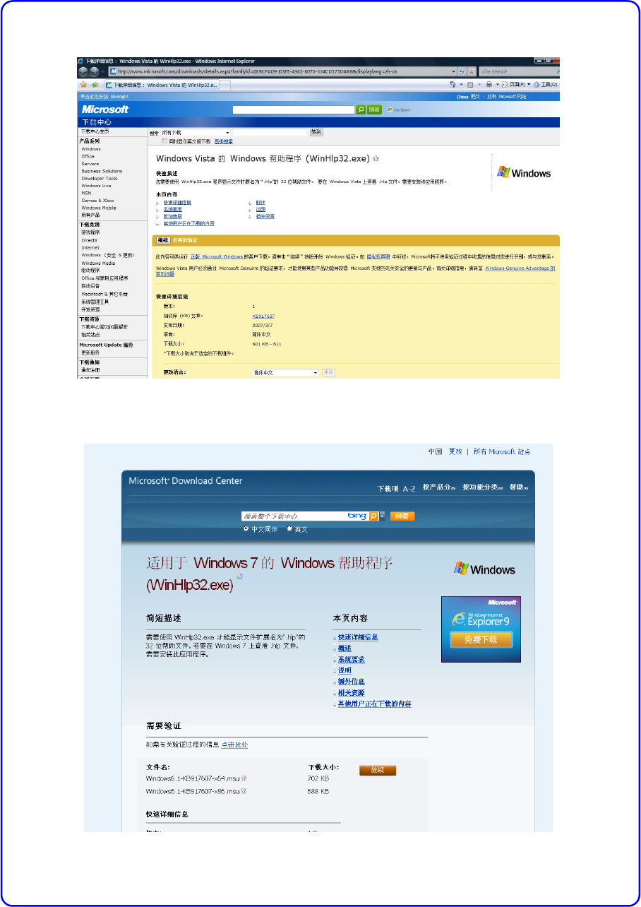Select the IE tab titled Windows Vista 的 WinHlp32.e...

coord(162,85)
